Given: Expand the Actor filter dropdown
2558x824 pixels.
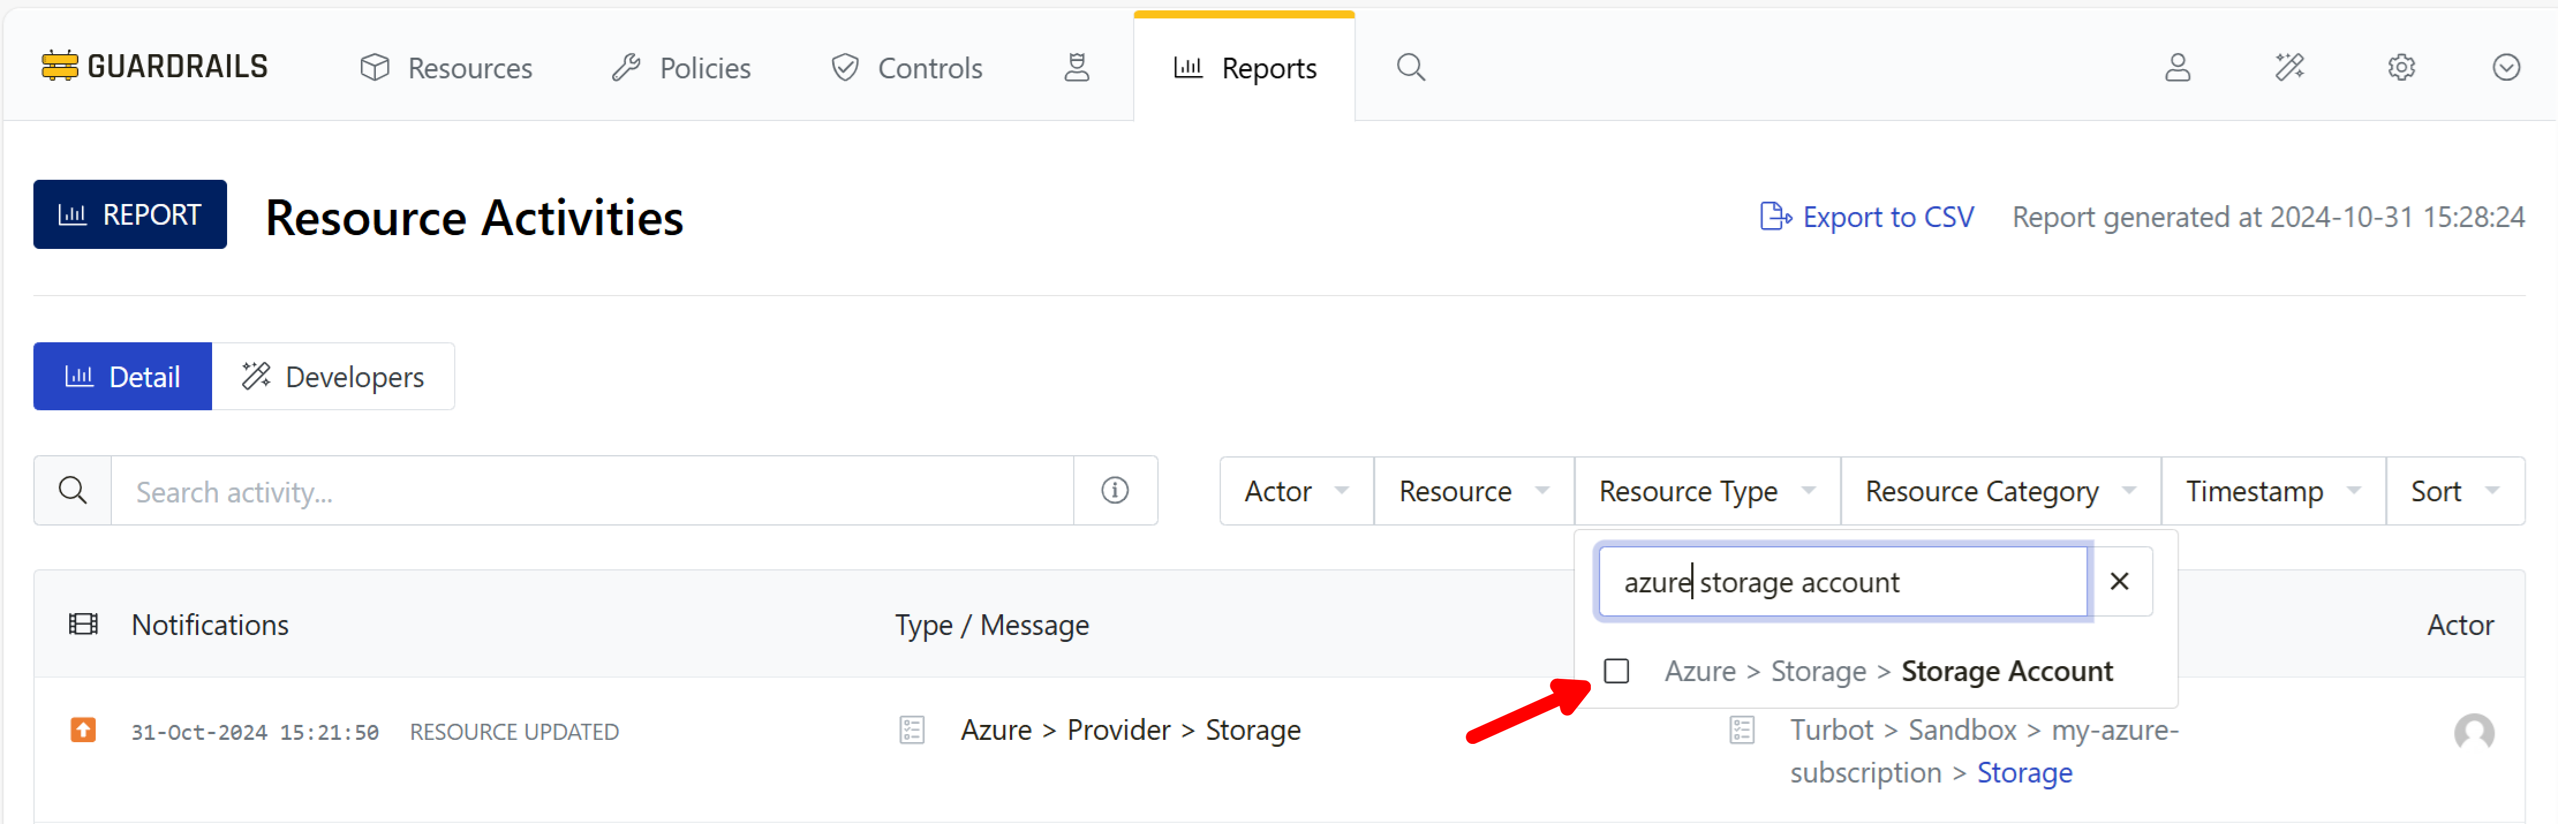Looking at the screenshot, I should (x=1295, y=492).
